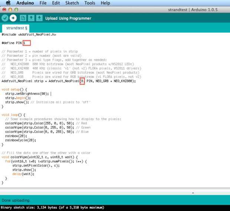Open the File menu
This screenshot has height=211, width=230.
coord(43,3)
